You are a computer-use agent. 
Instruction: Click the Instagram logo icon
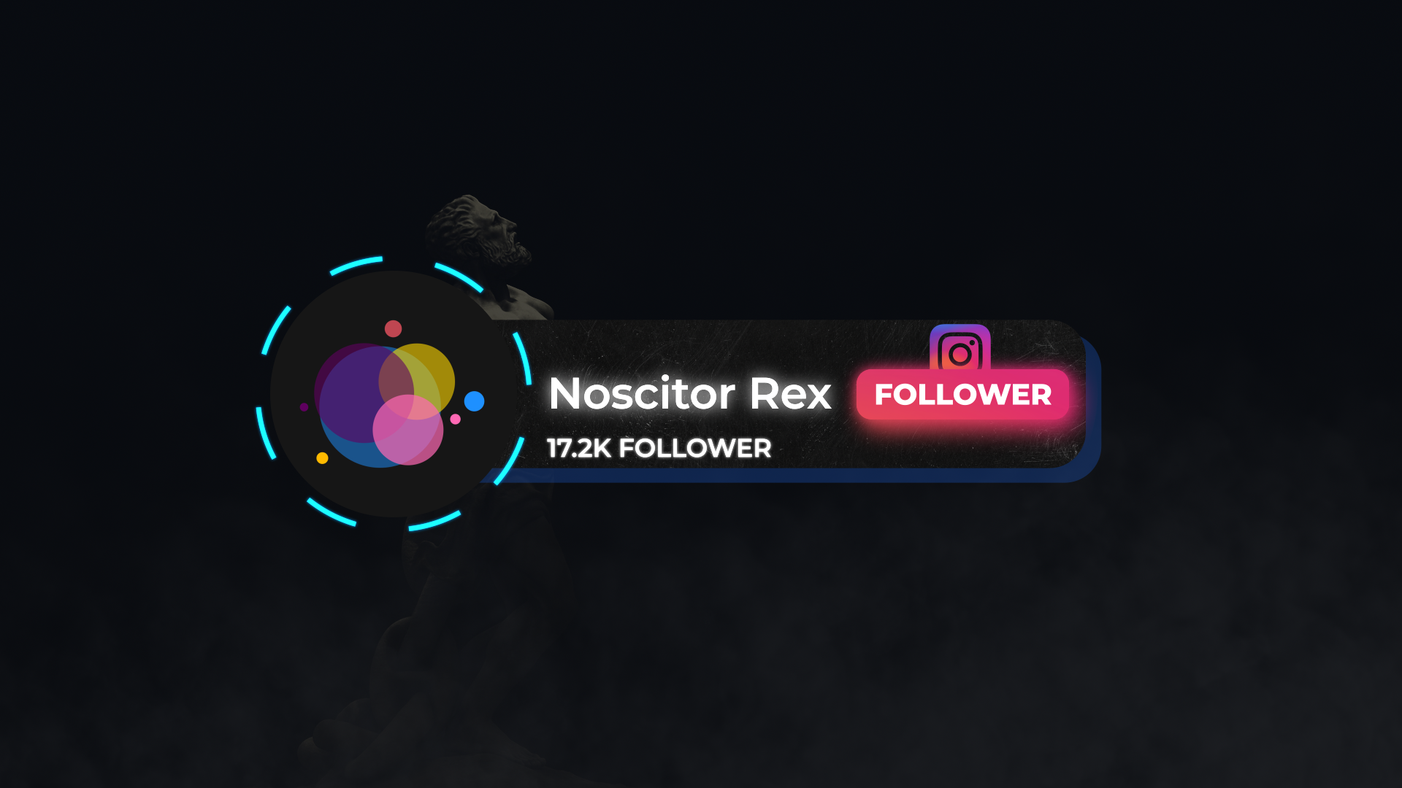(959, 348)
